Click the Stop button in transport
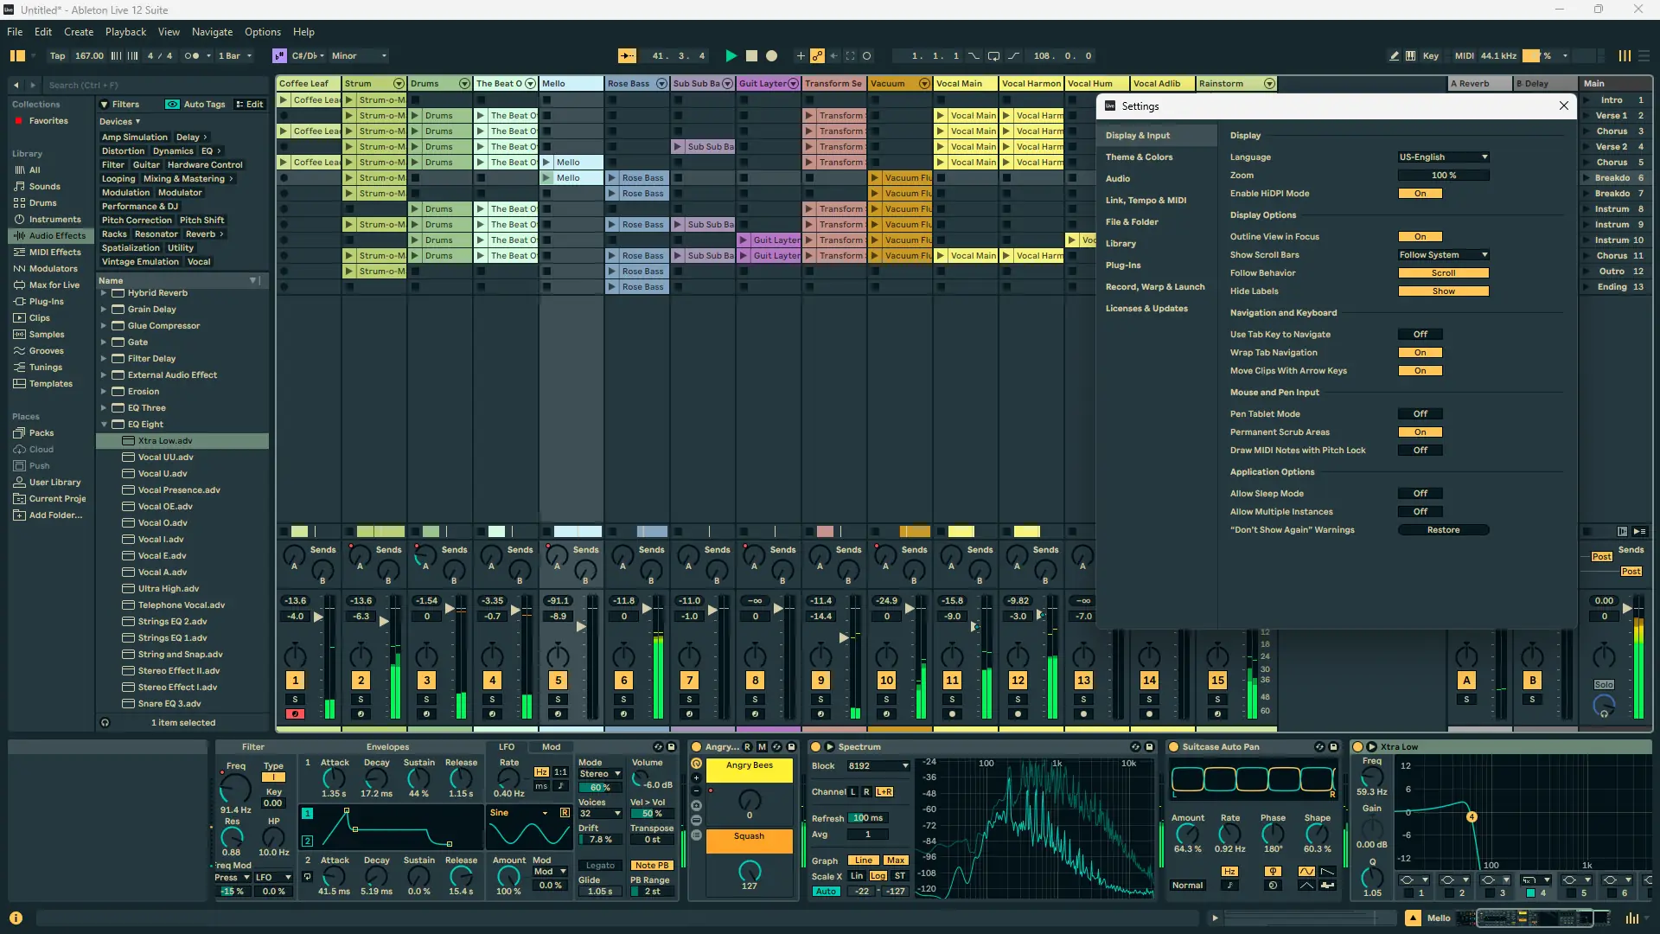Screen dimensions: 1660x934 click(751, 56)
